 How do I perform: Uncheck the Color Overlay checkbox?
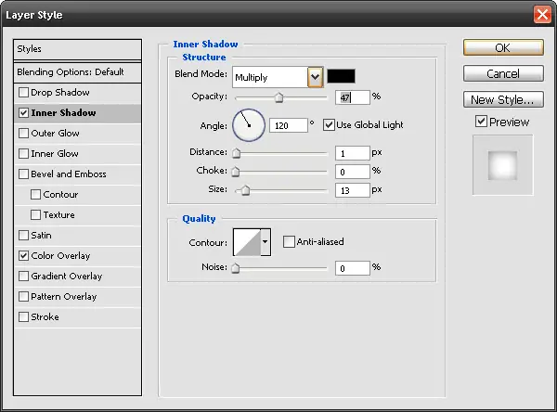23,256
